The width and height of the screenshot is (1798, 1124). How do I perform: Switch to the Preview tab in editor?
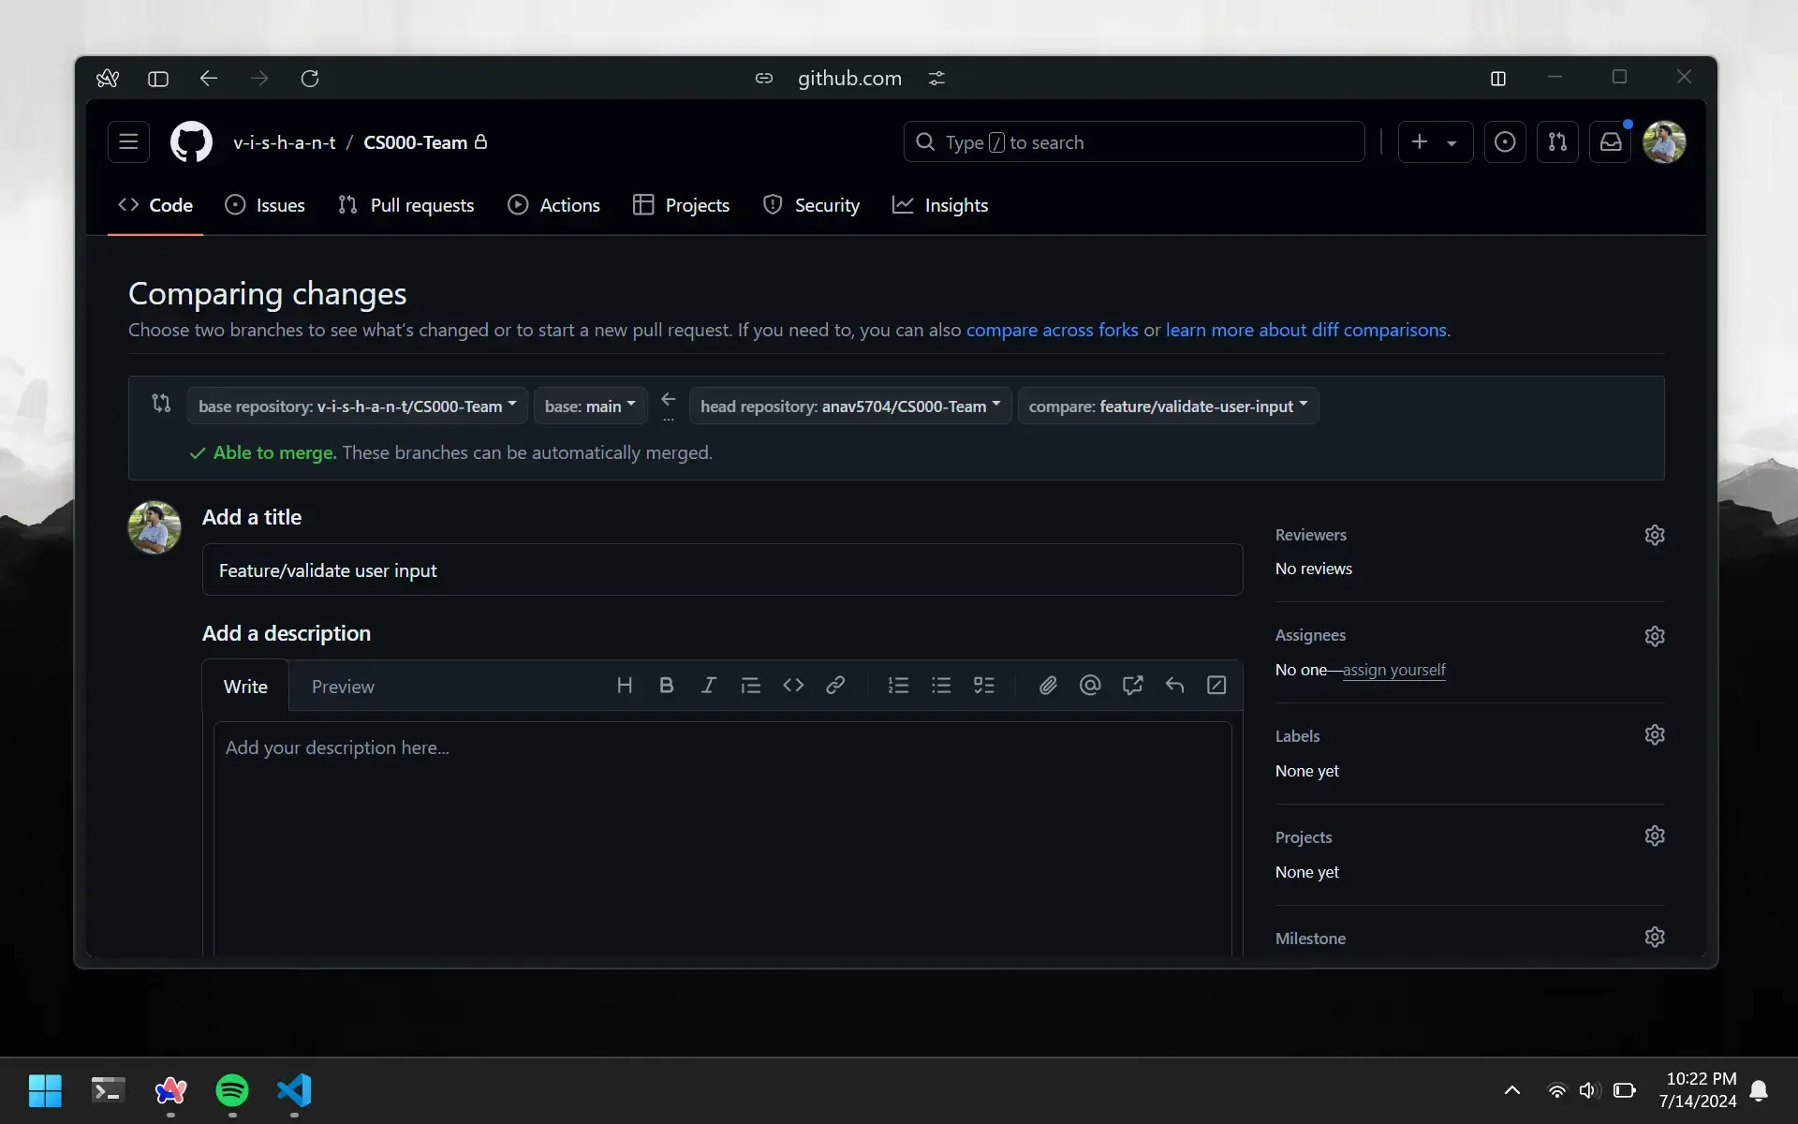click(343, 685)
